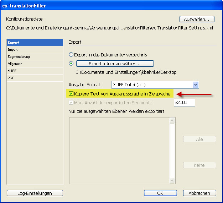Click the Alle button
Viewport: 223px width, 203px height.
(x=199, y=139)
